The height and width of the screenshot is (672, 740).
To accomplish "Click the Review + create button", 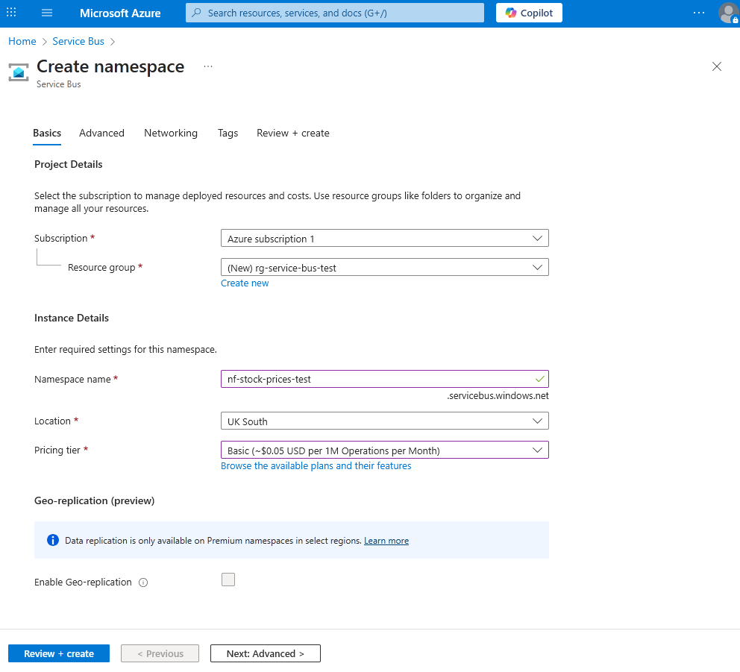I will click(59, 653).
